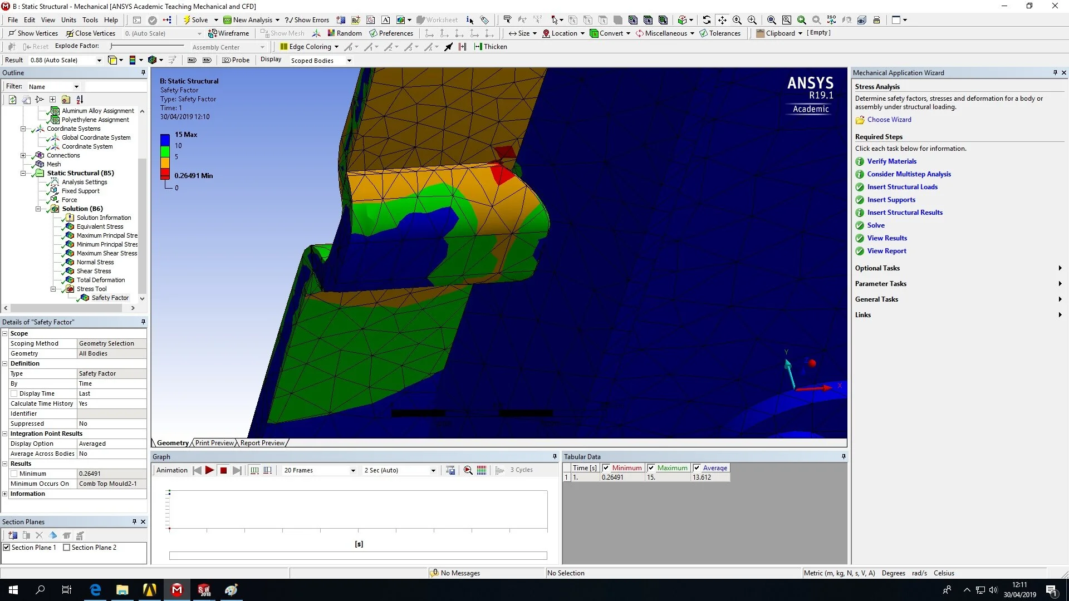
Task: Select the Rotate tool icon
Action: 707,19
